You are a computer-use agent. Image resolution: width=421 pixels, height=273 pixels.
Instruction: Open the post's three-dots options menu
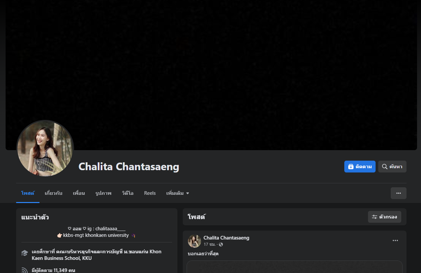click(395, 240)
